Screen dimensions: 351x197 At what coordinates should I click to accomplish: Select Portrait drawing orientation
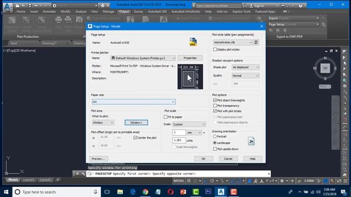pos(214,136)
